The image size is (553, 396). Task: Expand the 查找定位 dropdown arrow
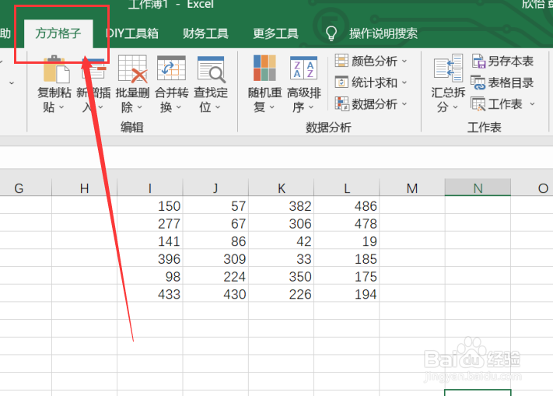point(218,107)
